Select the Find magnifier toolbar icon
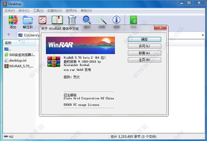The width and height of the screenshot is (207, 141). coord(87,20)
